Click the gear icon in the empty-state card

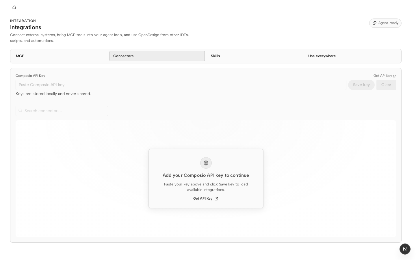point(206,163)
